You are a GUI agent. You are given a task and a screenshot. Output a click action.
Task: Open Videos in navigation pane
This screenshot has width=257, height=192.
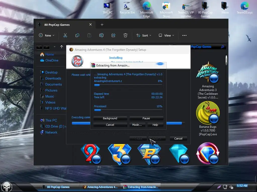(50, 102)
